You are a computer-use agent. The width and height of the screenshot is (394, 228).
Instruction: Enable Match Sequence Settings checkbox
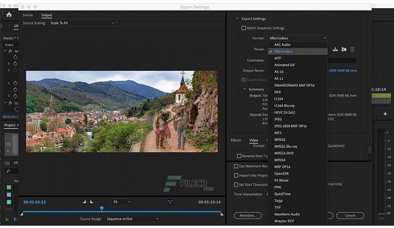click(244, 28)
